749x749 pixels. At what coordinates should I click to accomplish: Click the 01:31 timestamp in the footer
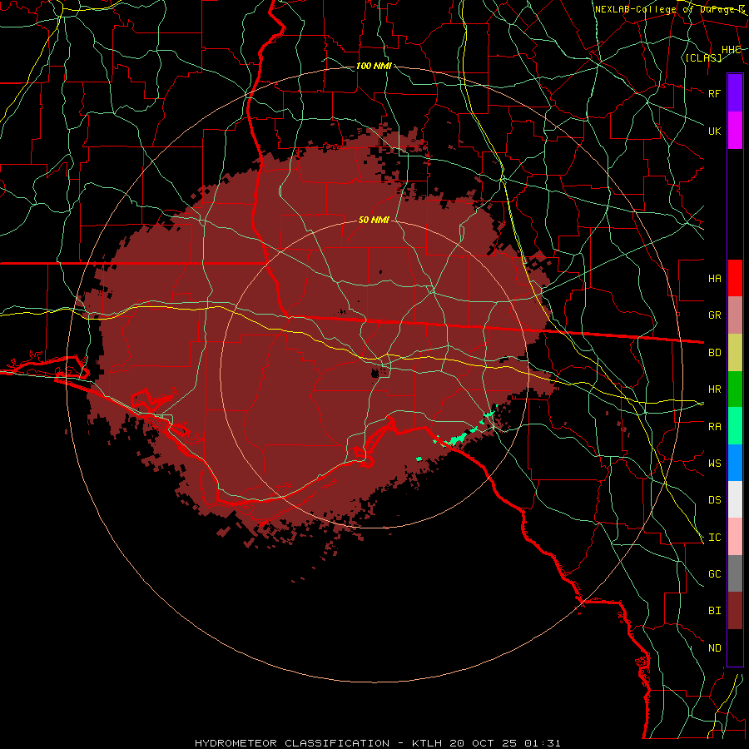(x=542, y=743)
